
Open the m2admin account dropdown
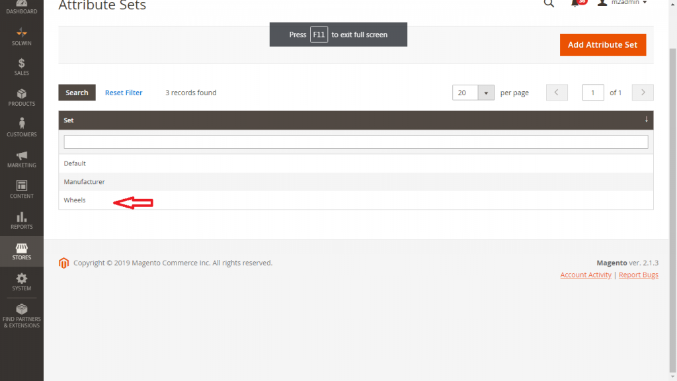pos(622,3)
